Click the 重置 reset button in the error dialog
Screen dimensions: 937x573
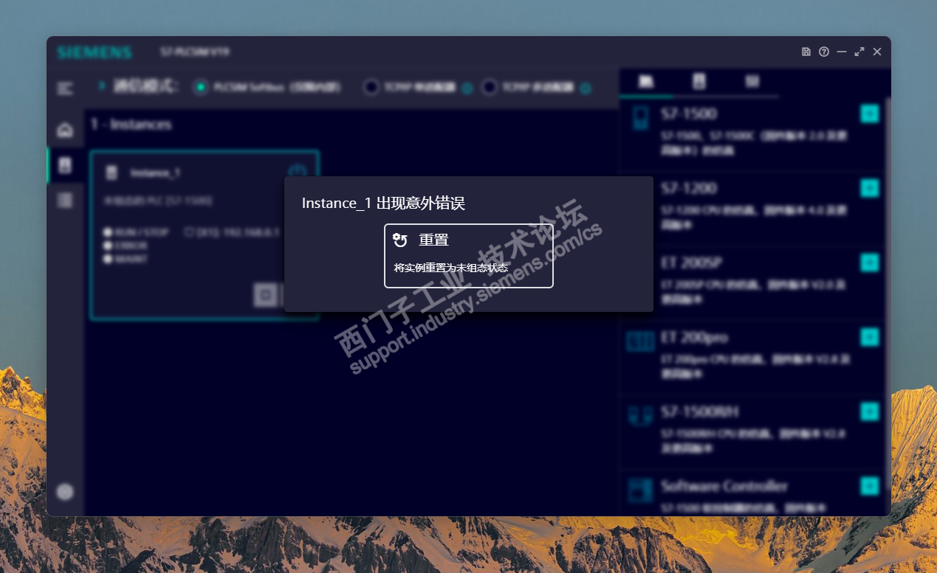[469, 256]
